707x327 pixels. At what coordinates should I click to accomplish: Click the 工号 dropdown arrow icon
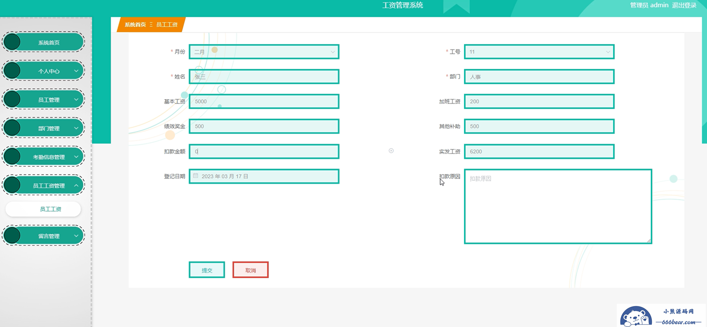point(608,52)
